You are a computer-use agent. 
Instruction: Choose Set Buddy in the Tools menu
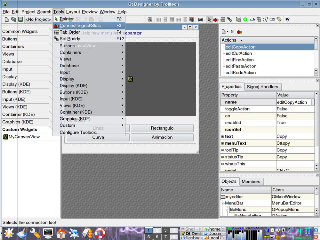(89, 39)
